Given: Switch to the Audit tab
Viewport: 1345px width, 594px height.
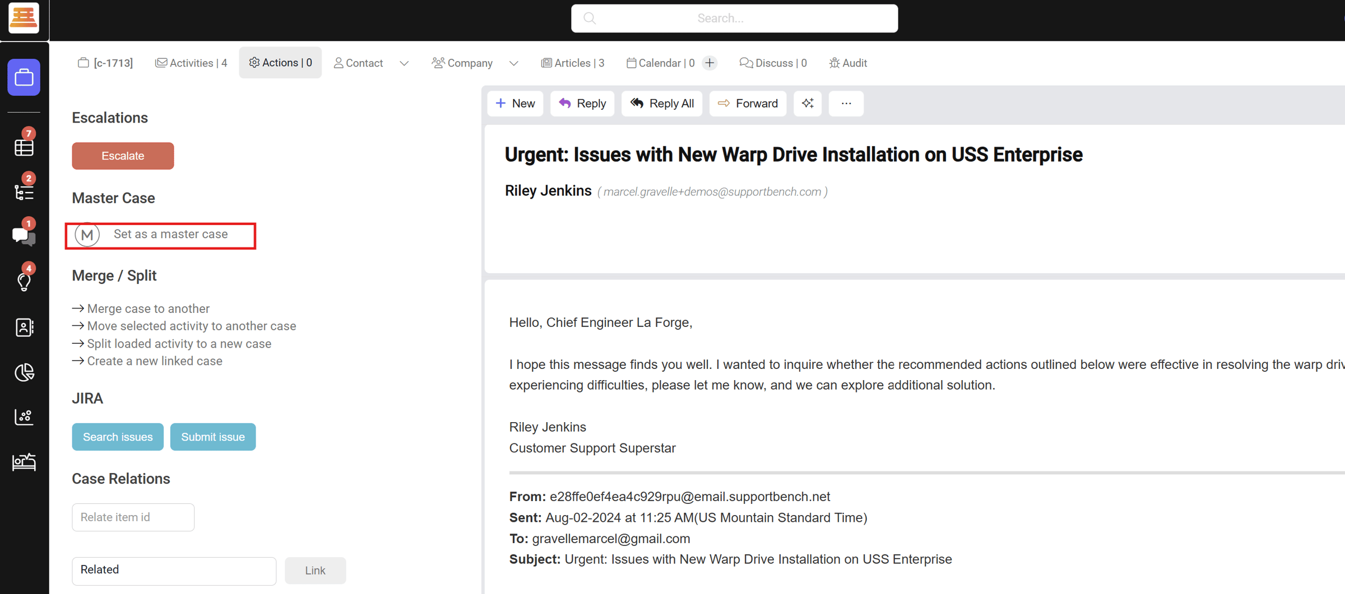Looking at the screenshot, I should 848,63.
